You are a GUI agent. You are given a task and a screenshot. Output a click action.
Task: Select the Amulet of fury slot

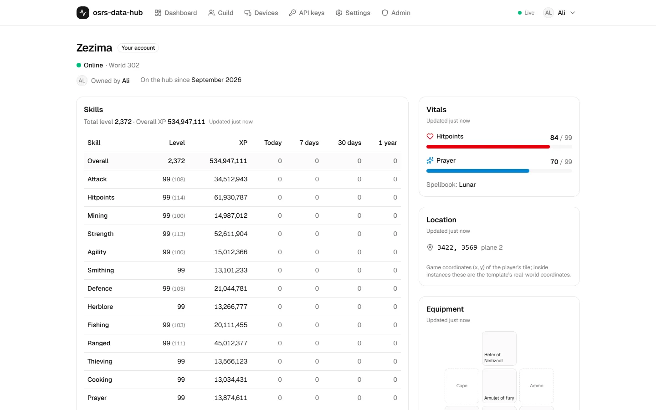pyautogui.click(x=499, y=386)
